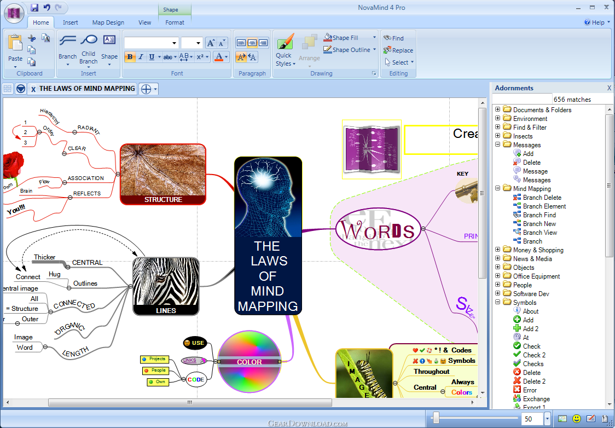This screenshot has height=428, width=615.
Task: Click the map overview grid icon
Action: (x=8, y=89)
